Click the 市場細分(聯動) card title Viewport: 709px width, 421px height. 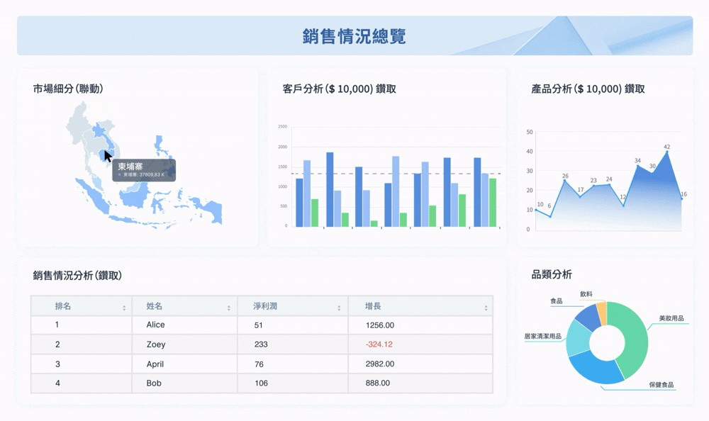click(68, 89)
